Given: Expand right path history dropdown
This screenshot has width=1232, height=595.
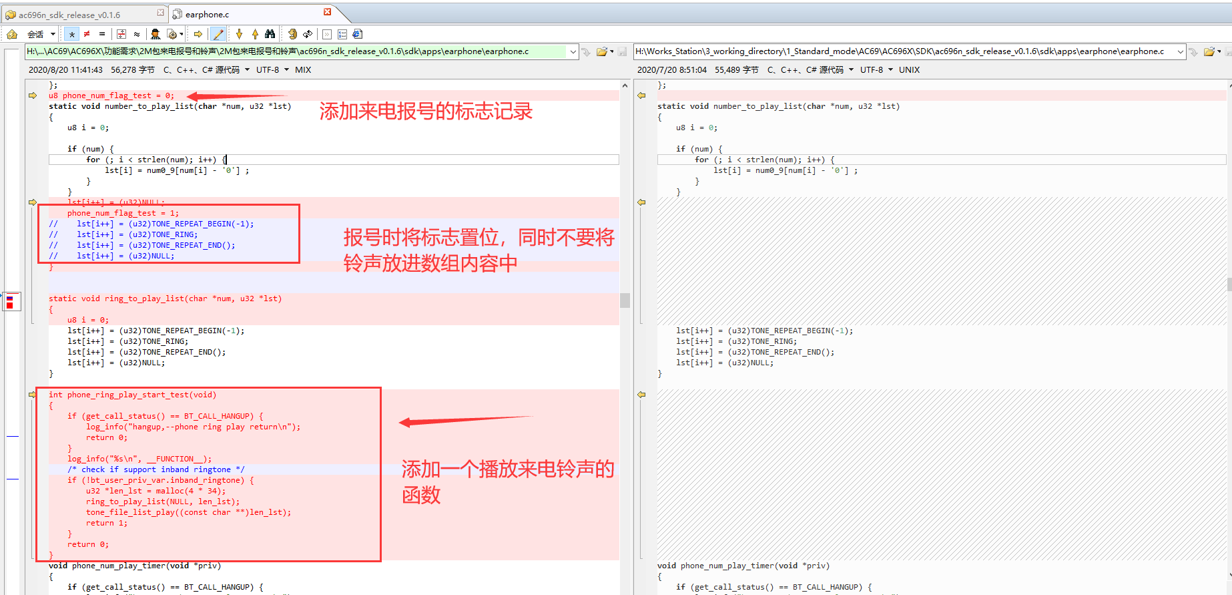Looking at the screenshot, I should coord(1181,51).
